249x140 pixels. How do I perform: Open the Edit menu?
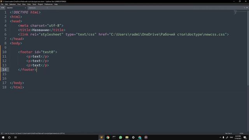(6, 4)
